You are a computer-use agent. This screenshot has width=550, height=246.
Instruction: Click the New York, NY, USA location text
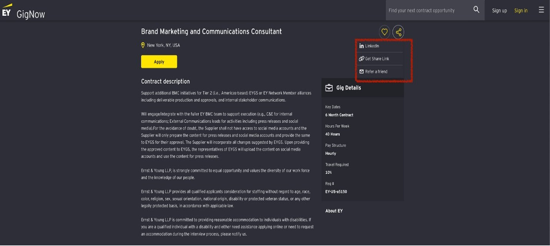coord(163,45)
